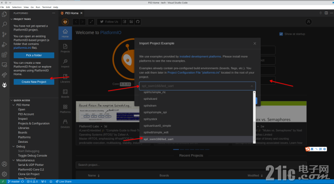
Task: Click Live Share in the status bar
Action: [64, 181]
